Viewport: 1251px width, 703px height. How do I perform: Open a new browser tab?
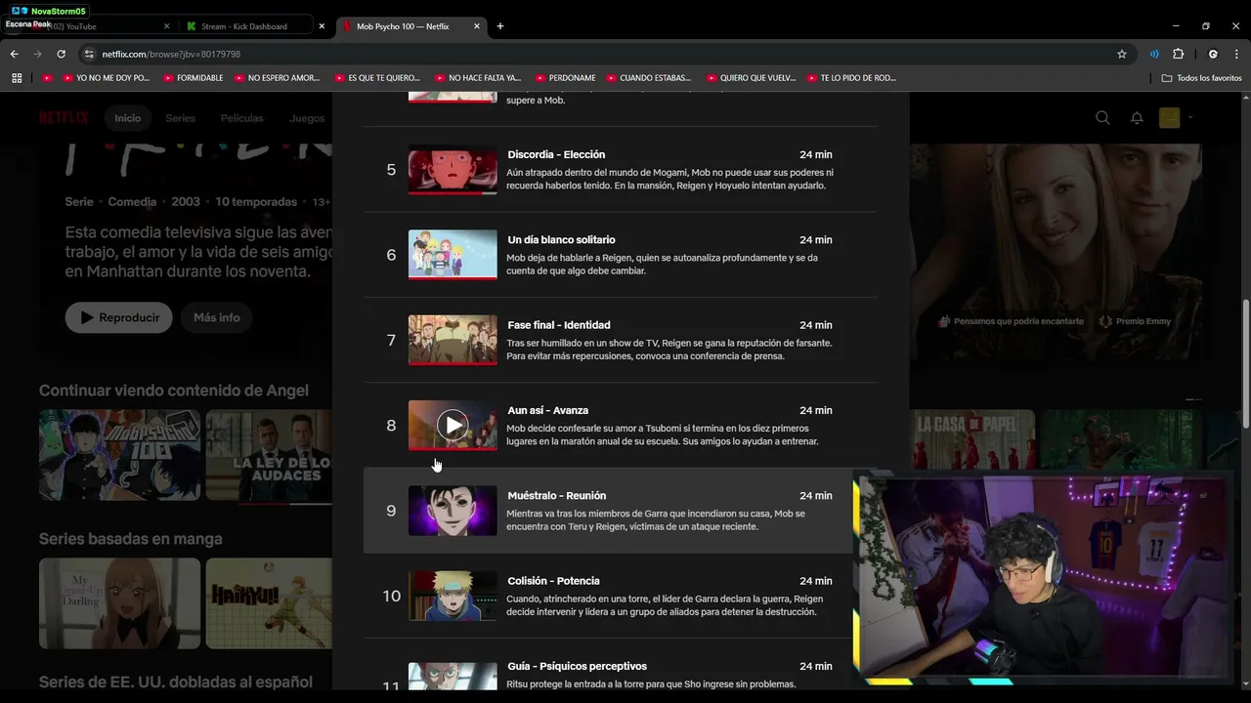[x=500, y=26]
